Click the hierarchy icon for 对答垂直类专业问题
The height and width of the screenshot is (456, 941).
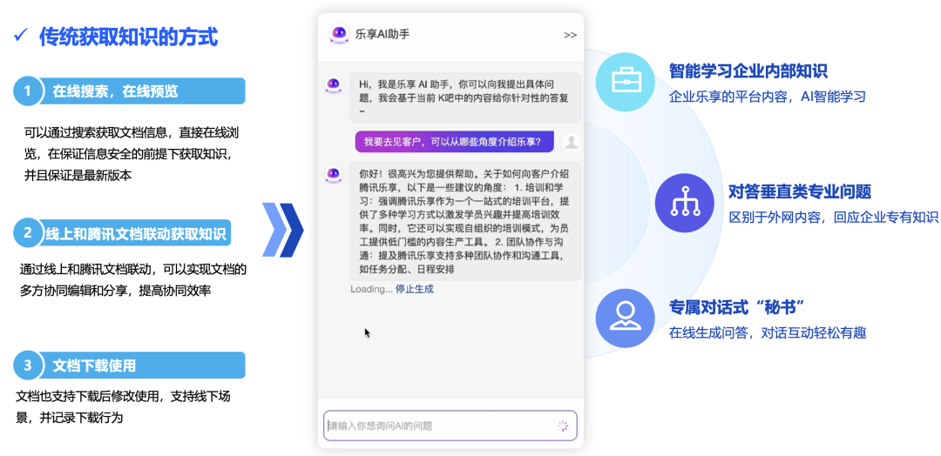pos(684,203)
